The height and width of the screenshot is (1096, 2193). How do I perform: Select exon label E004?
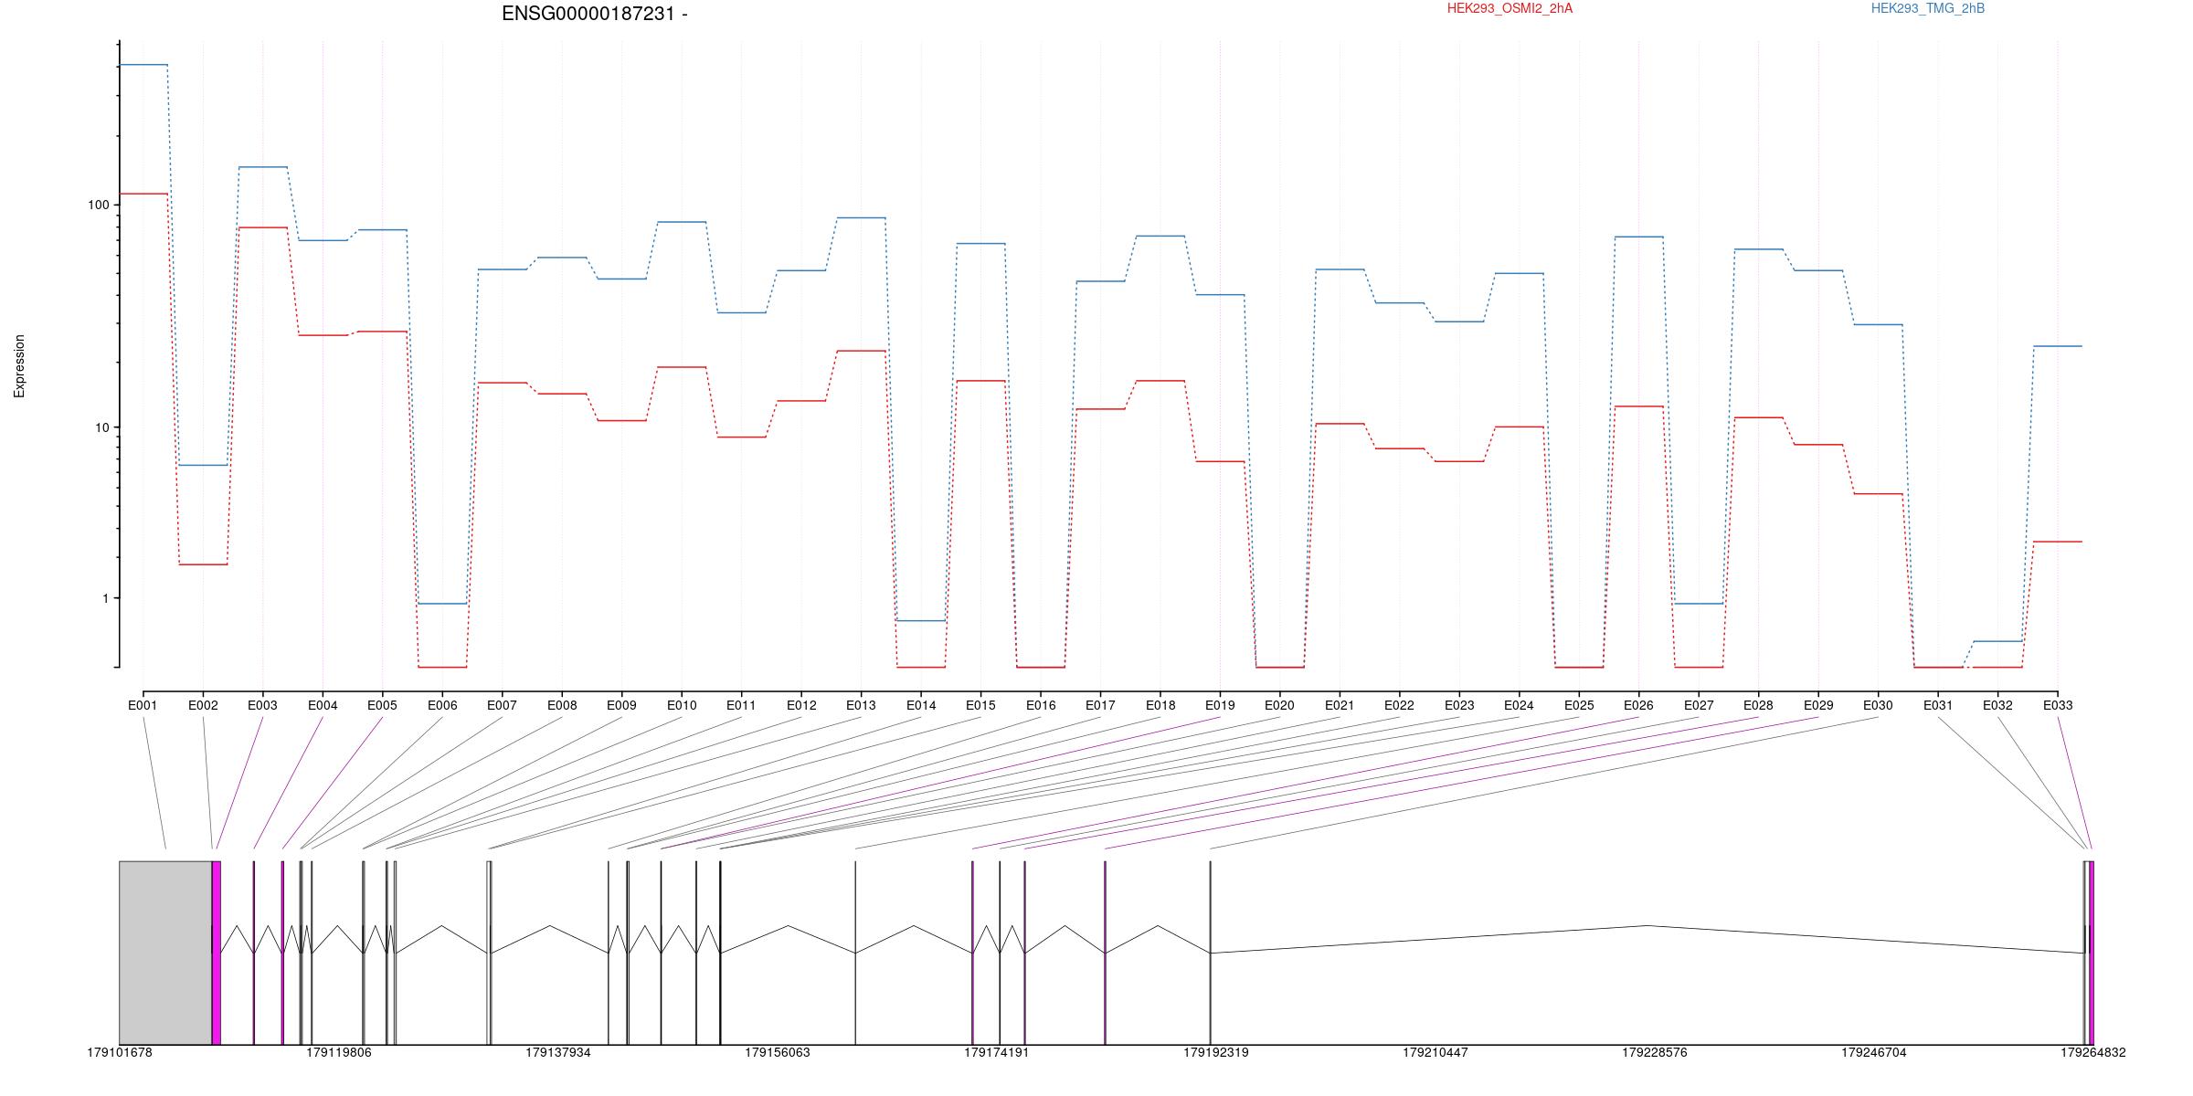point(323,705)
